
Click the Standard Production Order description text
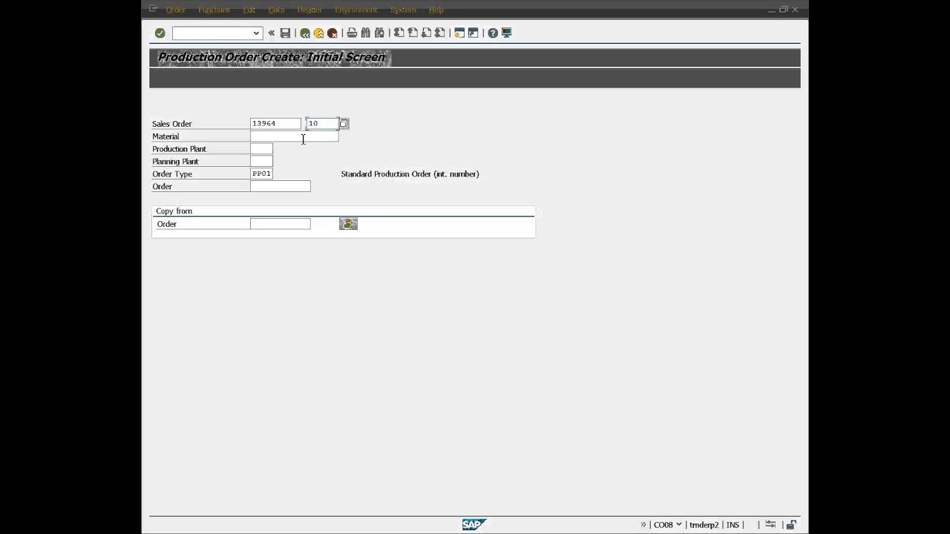410,174
